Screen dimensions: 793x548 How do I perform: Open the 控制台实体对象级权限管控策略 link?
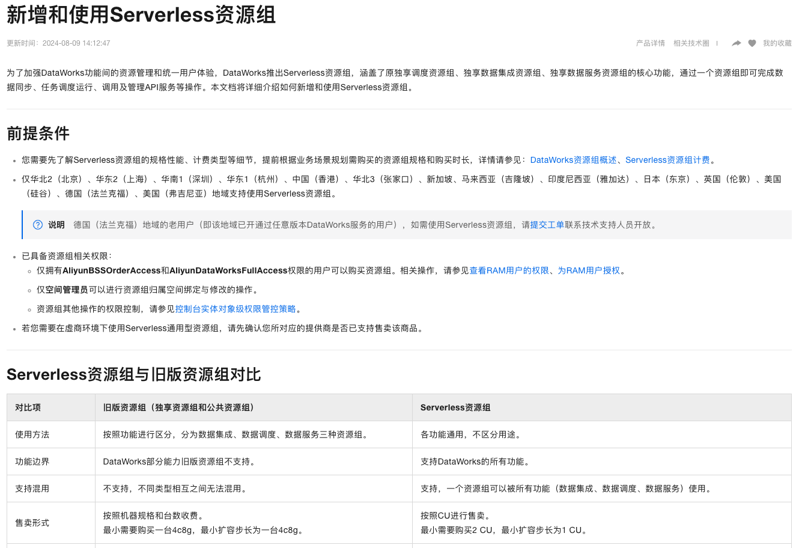[x=235, y=309]
